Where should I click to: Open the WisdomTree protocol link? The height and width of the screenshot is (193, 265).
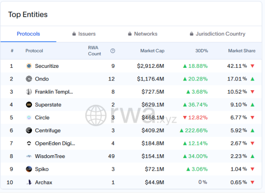tap(50, 156)
